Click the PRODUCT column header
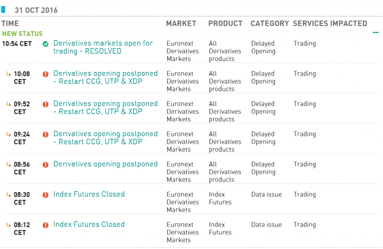The width and height of the screenshot is (383, 249). click(x=225, y=23)
